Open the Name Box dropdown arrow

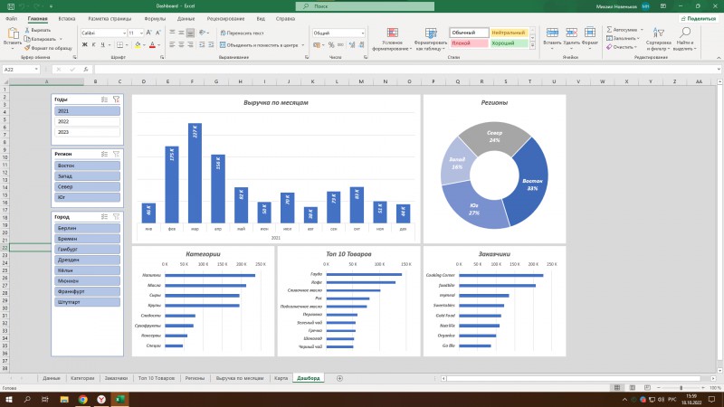coord(36,70)
